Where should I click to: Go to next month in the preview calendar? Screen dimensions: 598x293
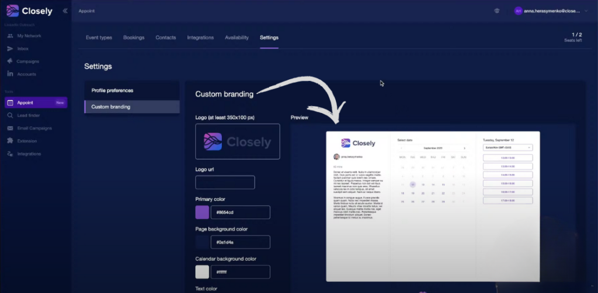[464, 148]
